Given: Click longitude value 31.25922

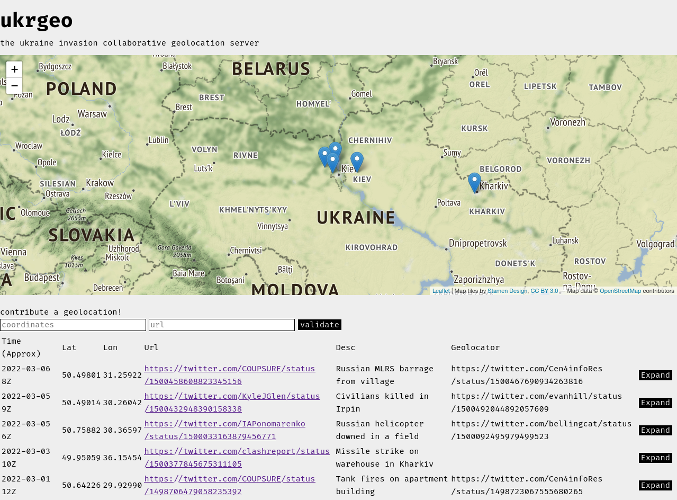Looking at the screenshot, I should tap(123, 375).
